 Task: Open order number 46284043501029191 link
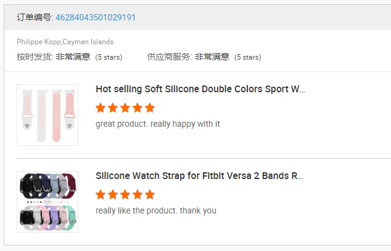coord(96,17)
